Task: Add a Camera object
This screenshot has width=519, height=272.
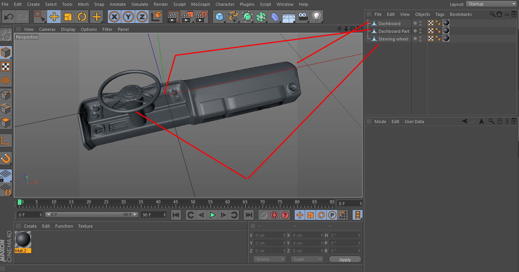Action: (303, 17)
